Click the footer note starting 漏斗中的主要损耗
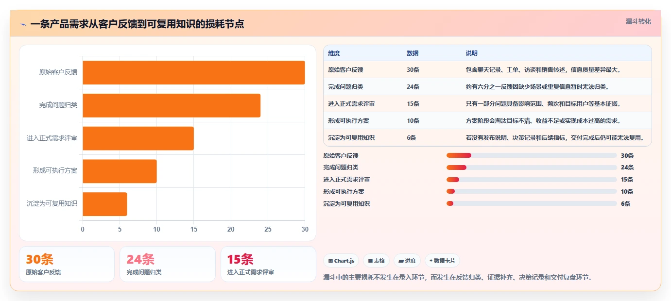The width and height of the screenshot is (671, 301). [458, 278]
